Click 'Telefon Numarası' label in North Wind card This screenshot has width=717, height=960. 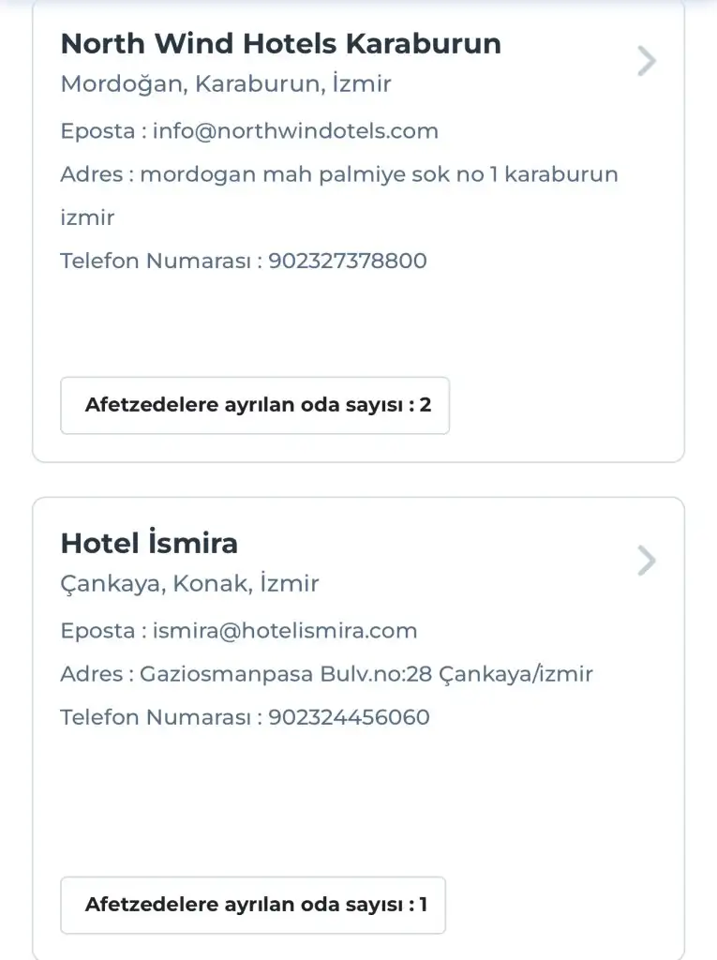[156, 261]
